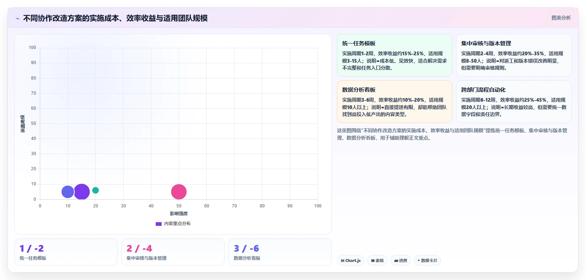Open the 统一任务模板 green info card
586x280 pixels.
[x=394, y=55]
